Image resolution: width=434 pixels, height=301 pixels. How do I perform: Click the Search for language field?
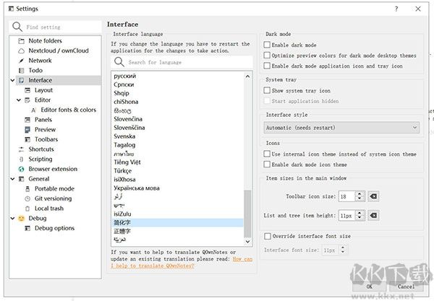pos(184,63)
